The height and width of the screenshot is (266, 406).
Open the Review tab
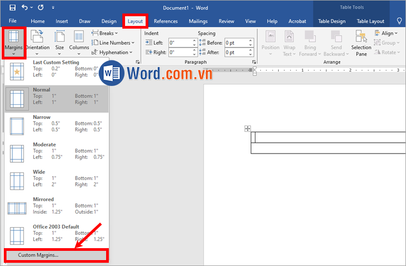[226, 21]
